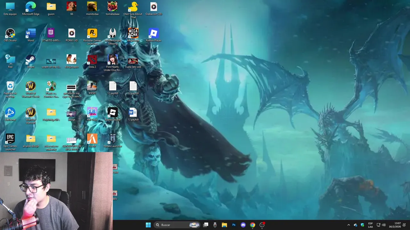
Task: Open Discord from the taskbar
Action: [243, 225]
